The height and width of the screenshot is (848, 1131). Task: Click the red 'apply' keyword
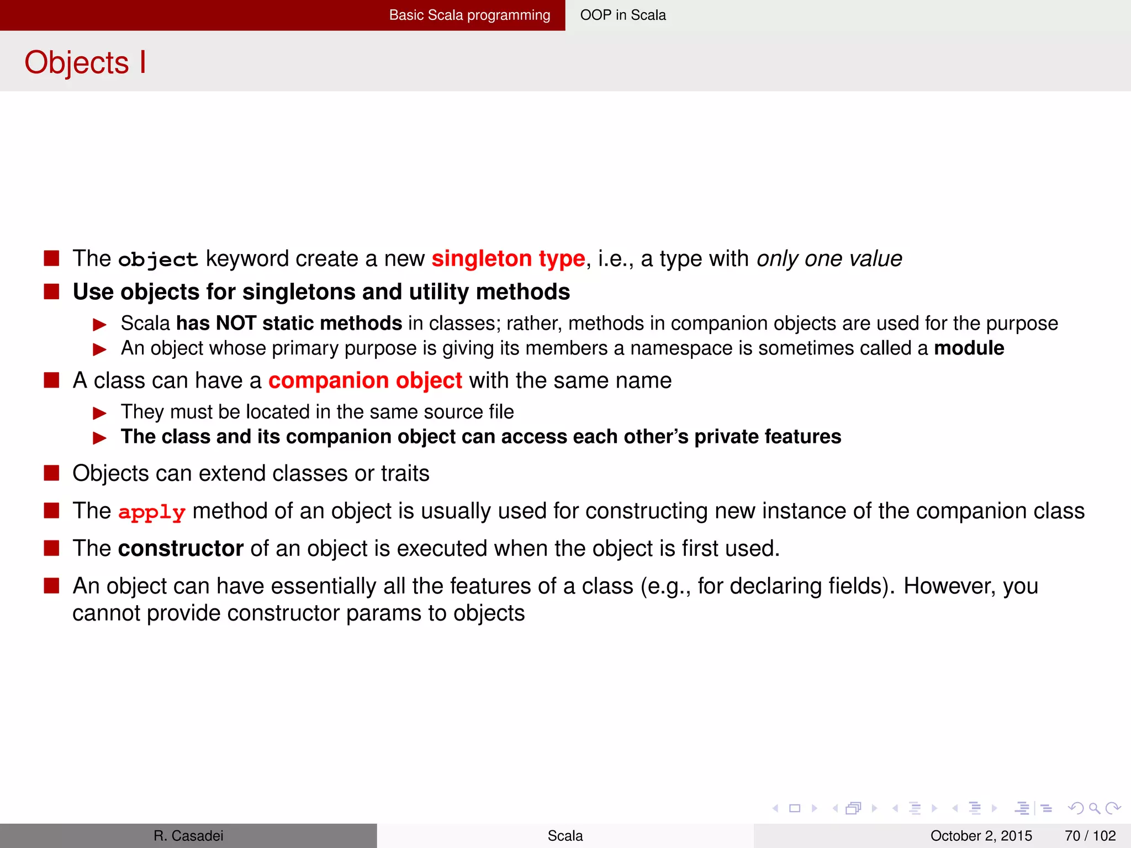click(152, 512)
